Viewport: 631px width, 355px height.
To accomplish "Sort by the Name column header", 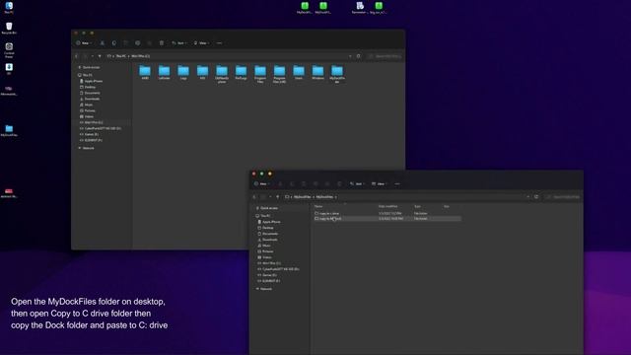I will coord(318,206).
